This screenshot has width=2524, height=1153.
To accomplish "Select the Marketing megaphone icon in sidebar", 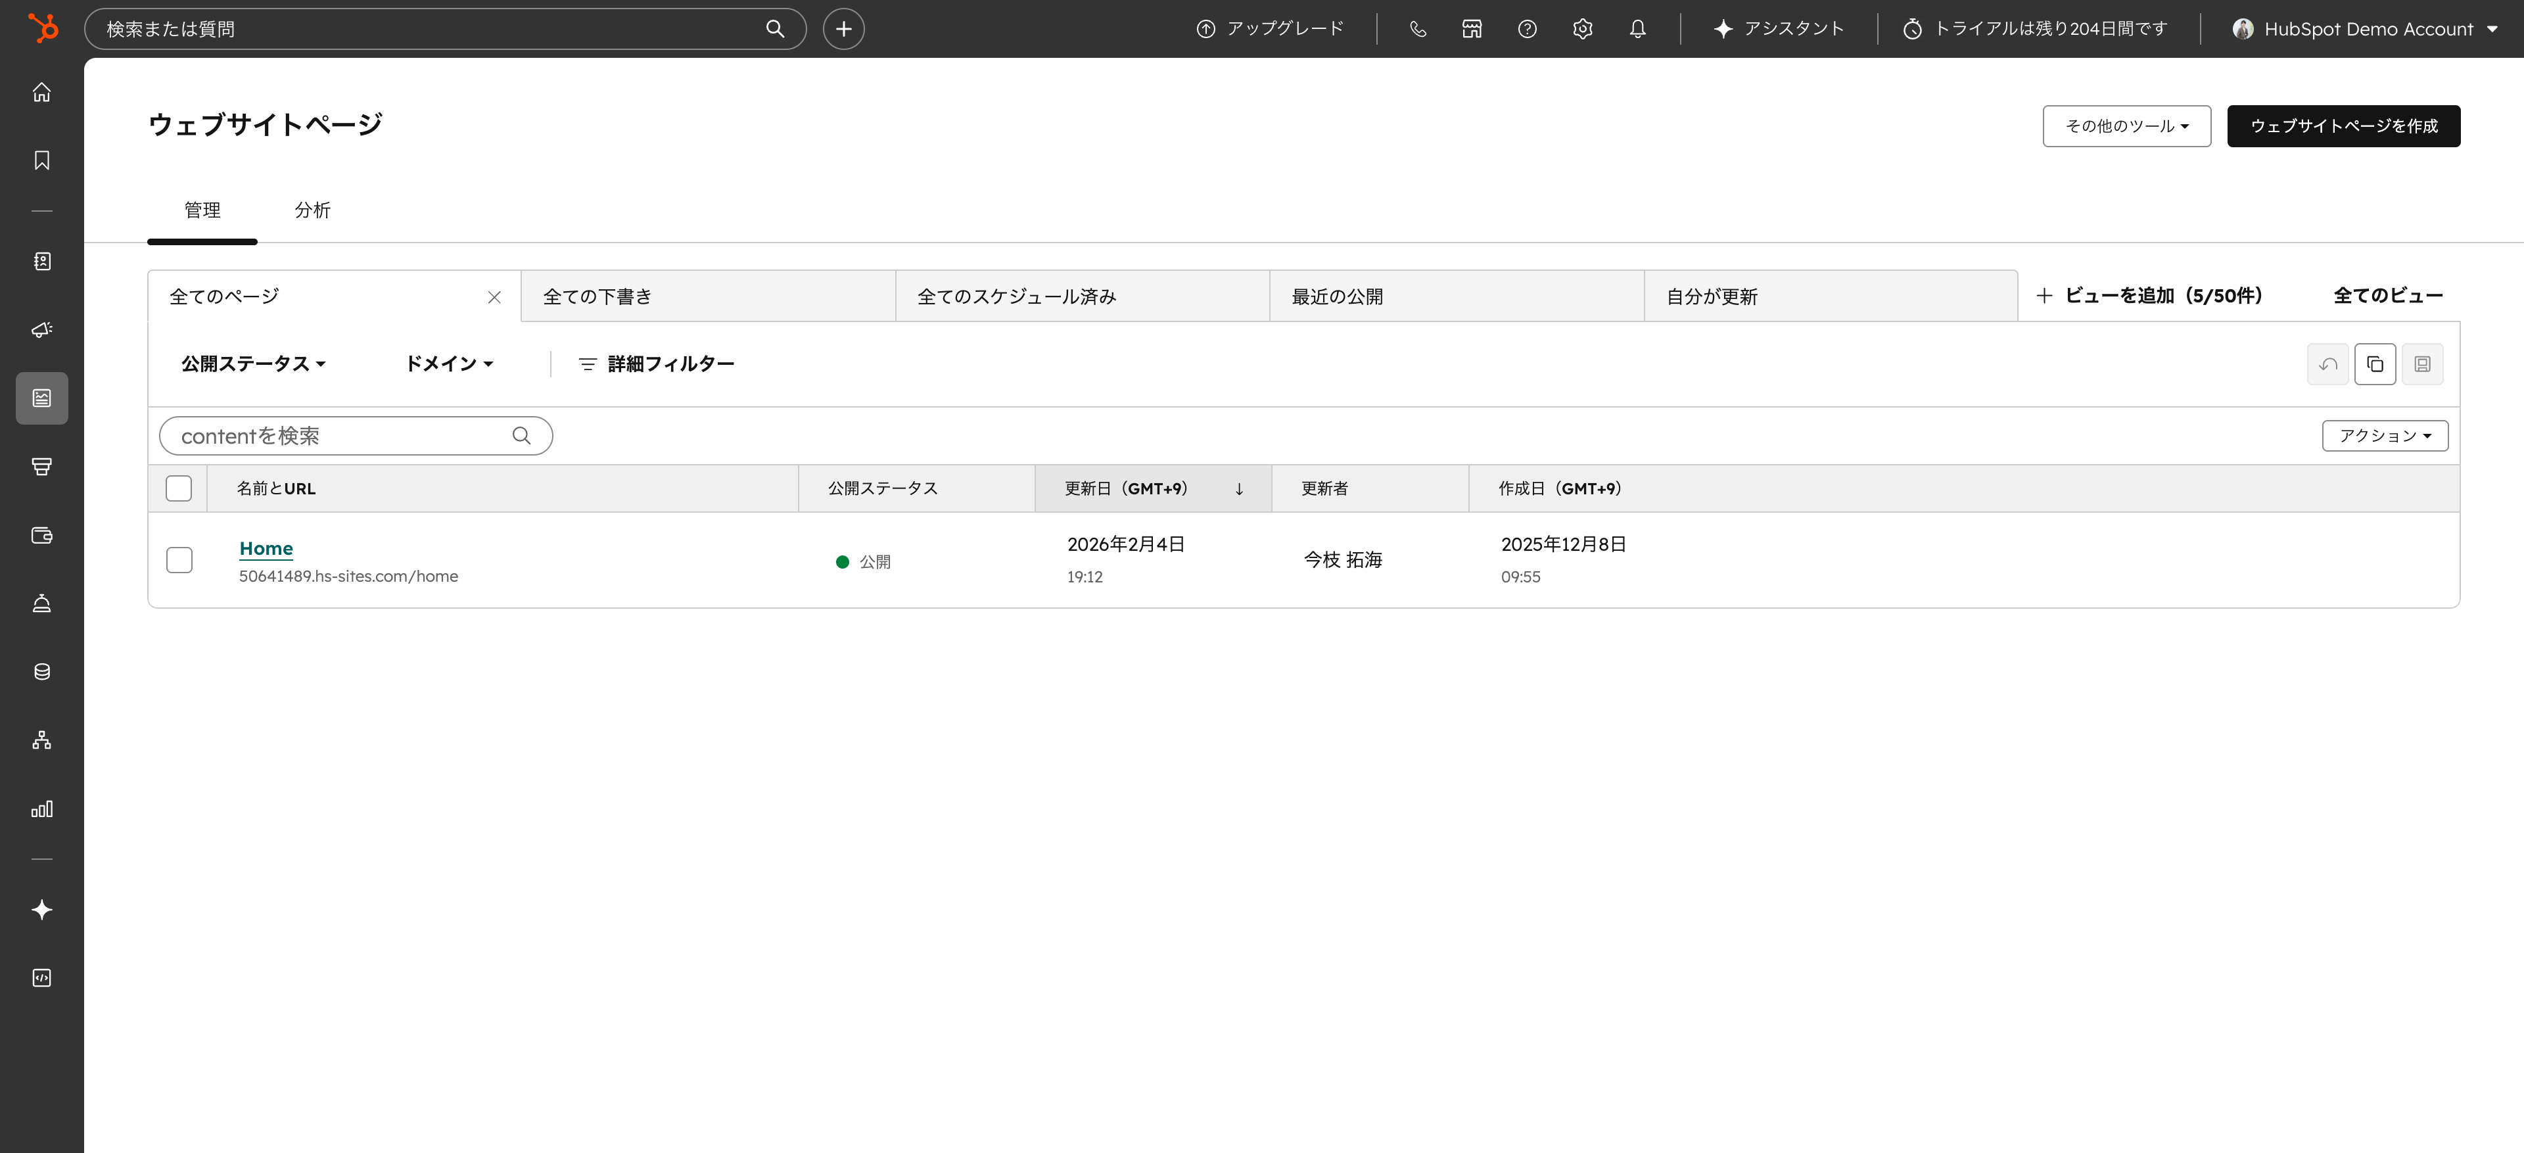I will click(x=41, y=330).
